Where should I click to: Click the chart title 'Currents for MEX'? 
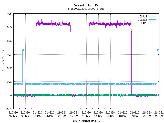86,5
